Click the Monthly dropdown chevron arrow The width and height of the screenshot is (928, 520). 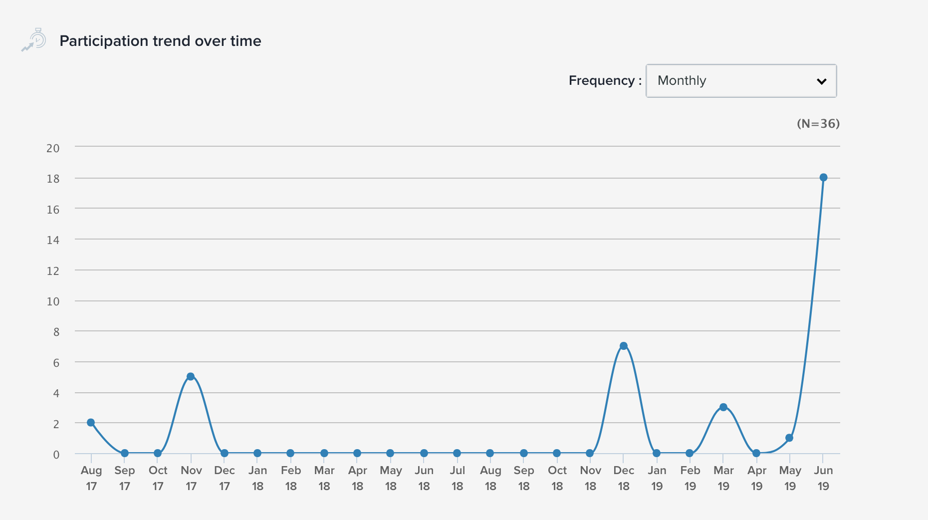821,81
